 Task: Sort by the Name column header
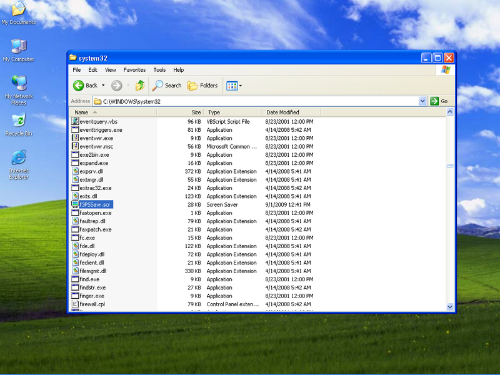point(113,112)
